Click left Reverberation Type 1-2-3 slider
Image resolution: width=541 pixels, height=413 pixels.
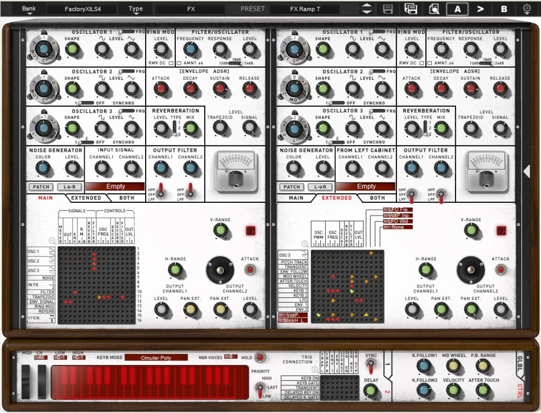pyautogui.click(x=175, y=128)
